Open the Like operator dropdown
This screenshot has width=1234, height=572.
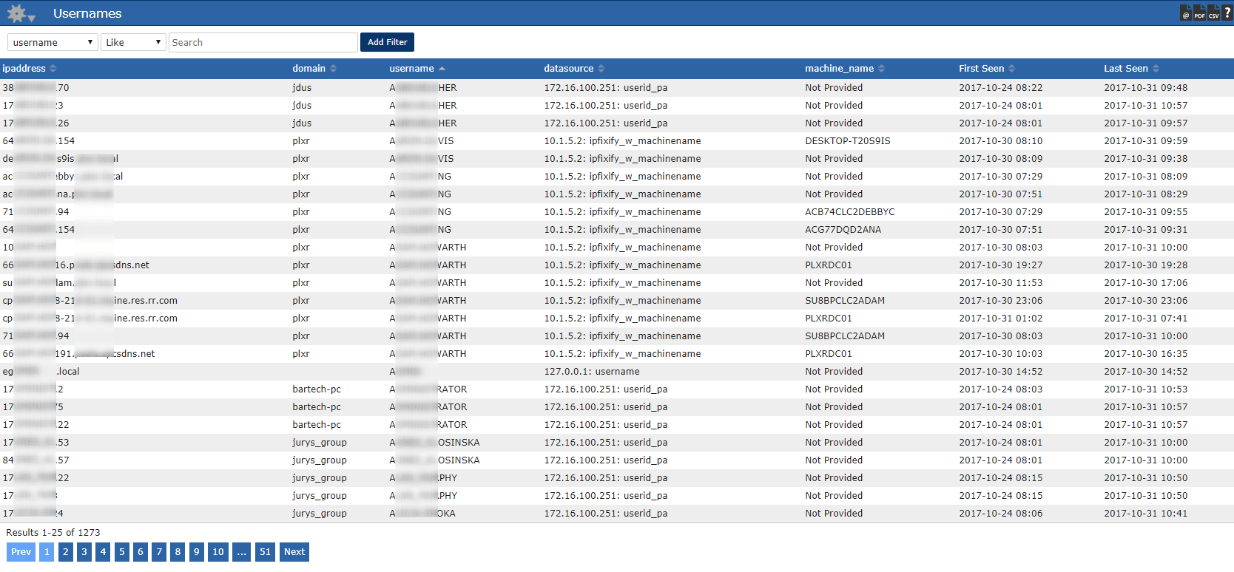(133, 42)
